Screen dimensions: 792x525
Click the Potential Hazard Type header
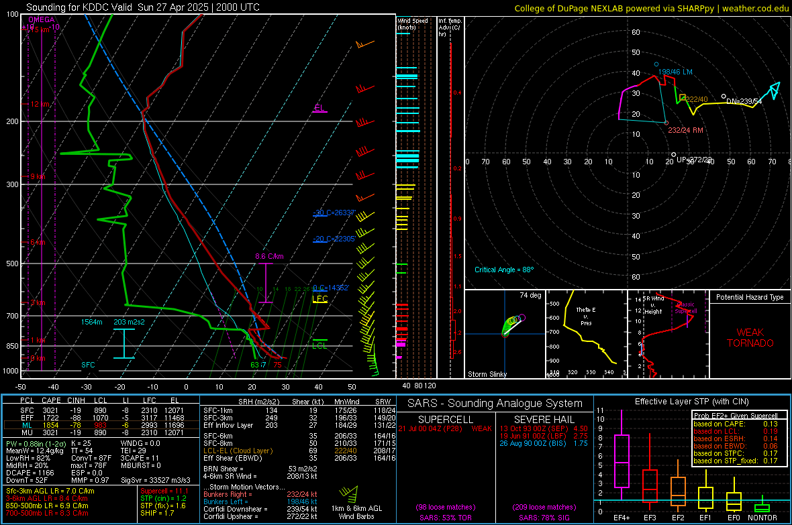[x=750, y=297]
